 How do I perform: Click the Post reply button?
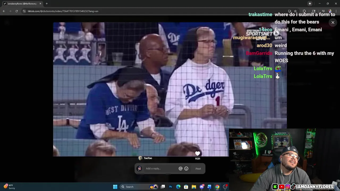pyautogui.click(x=198, y=169)
